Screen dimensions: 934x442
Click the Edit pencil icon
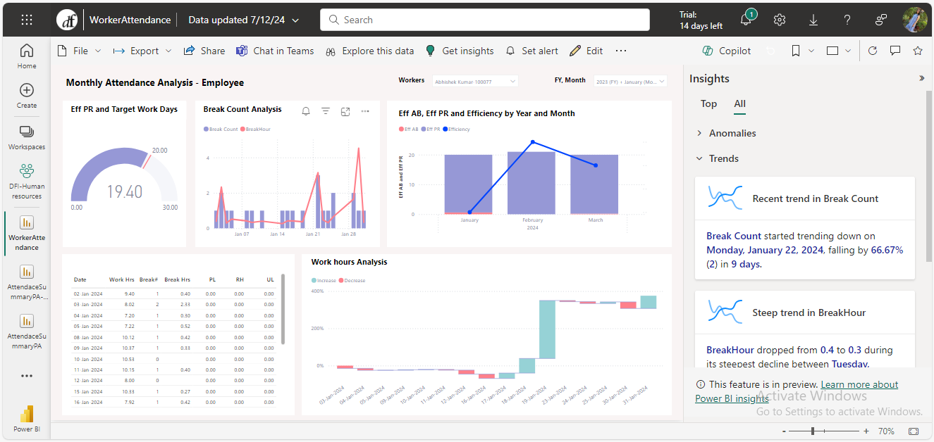pos(574,50)
